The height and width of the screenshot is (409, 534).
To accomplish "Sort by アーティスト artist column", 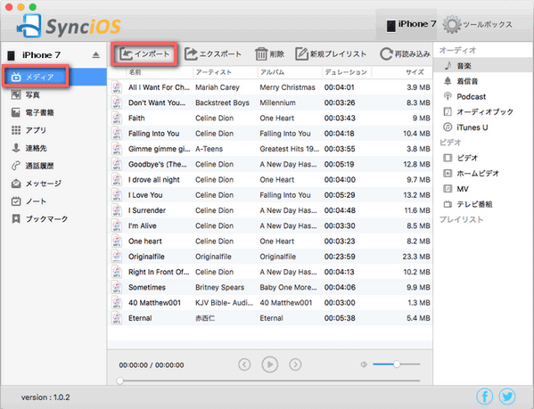I will (x=214, y=72).
